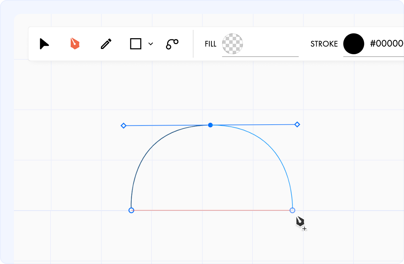Click the transparent checkerboard FILL swatch
The height and width of the screenshot is (264, 404).
pyautogui.click(x=232, y=43)
